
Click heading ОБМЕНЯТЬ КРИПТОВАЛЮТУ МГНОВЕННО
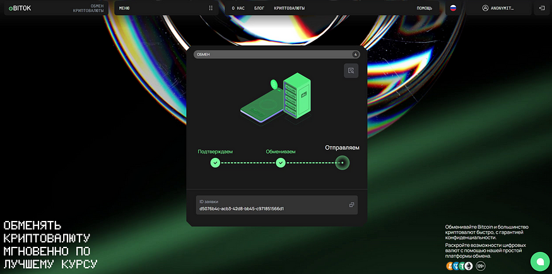[50, 244]
